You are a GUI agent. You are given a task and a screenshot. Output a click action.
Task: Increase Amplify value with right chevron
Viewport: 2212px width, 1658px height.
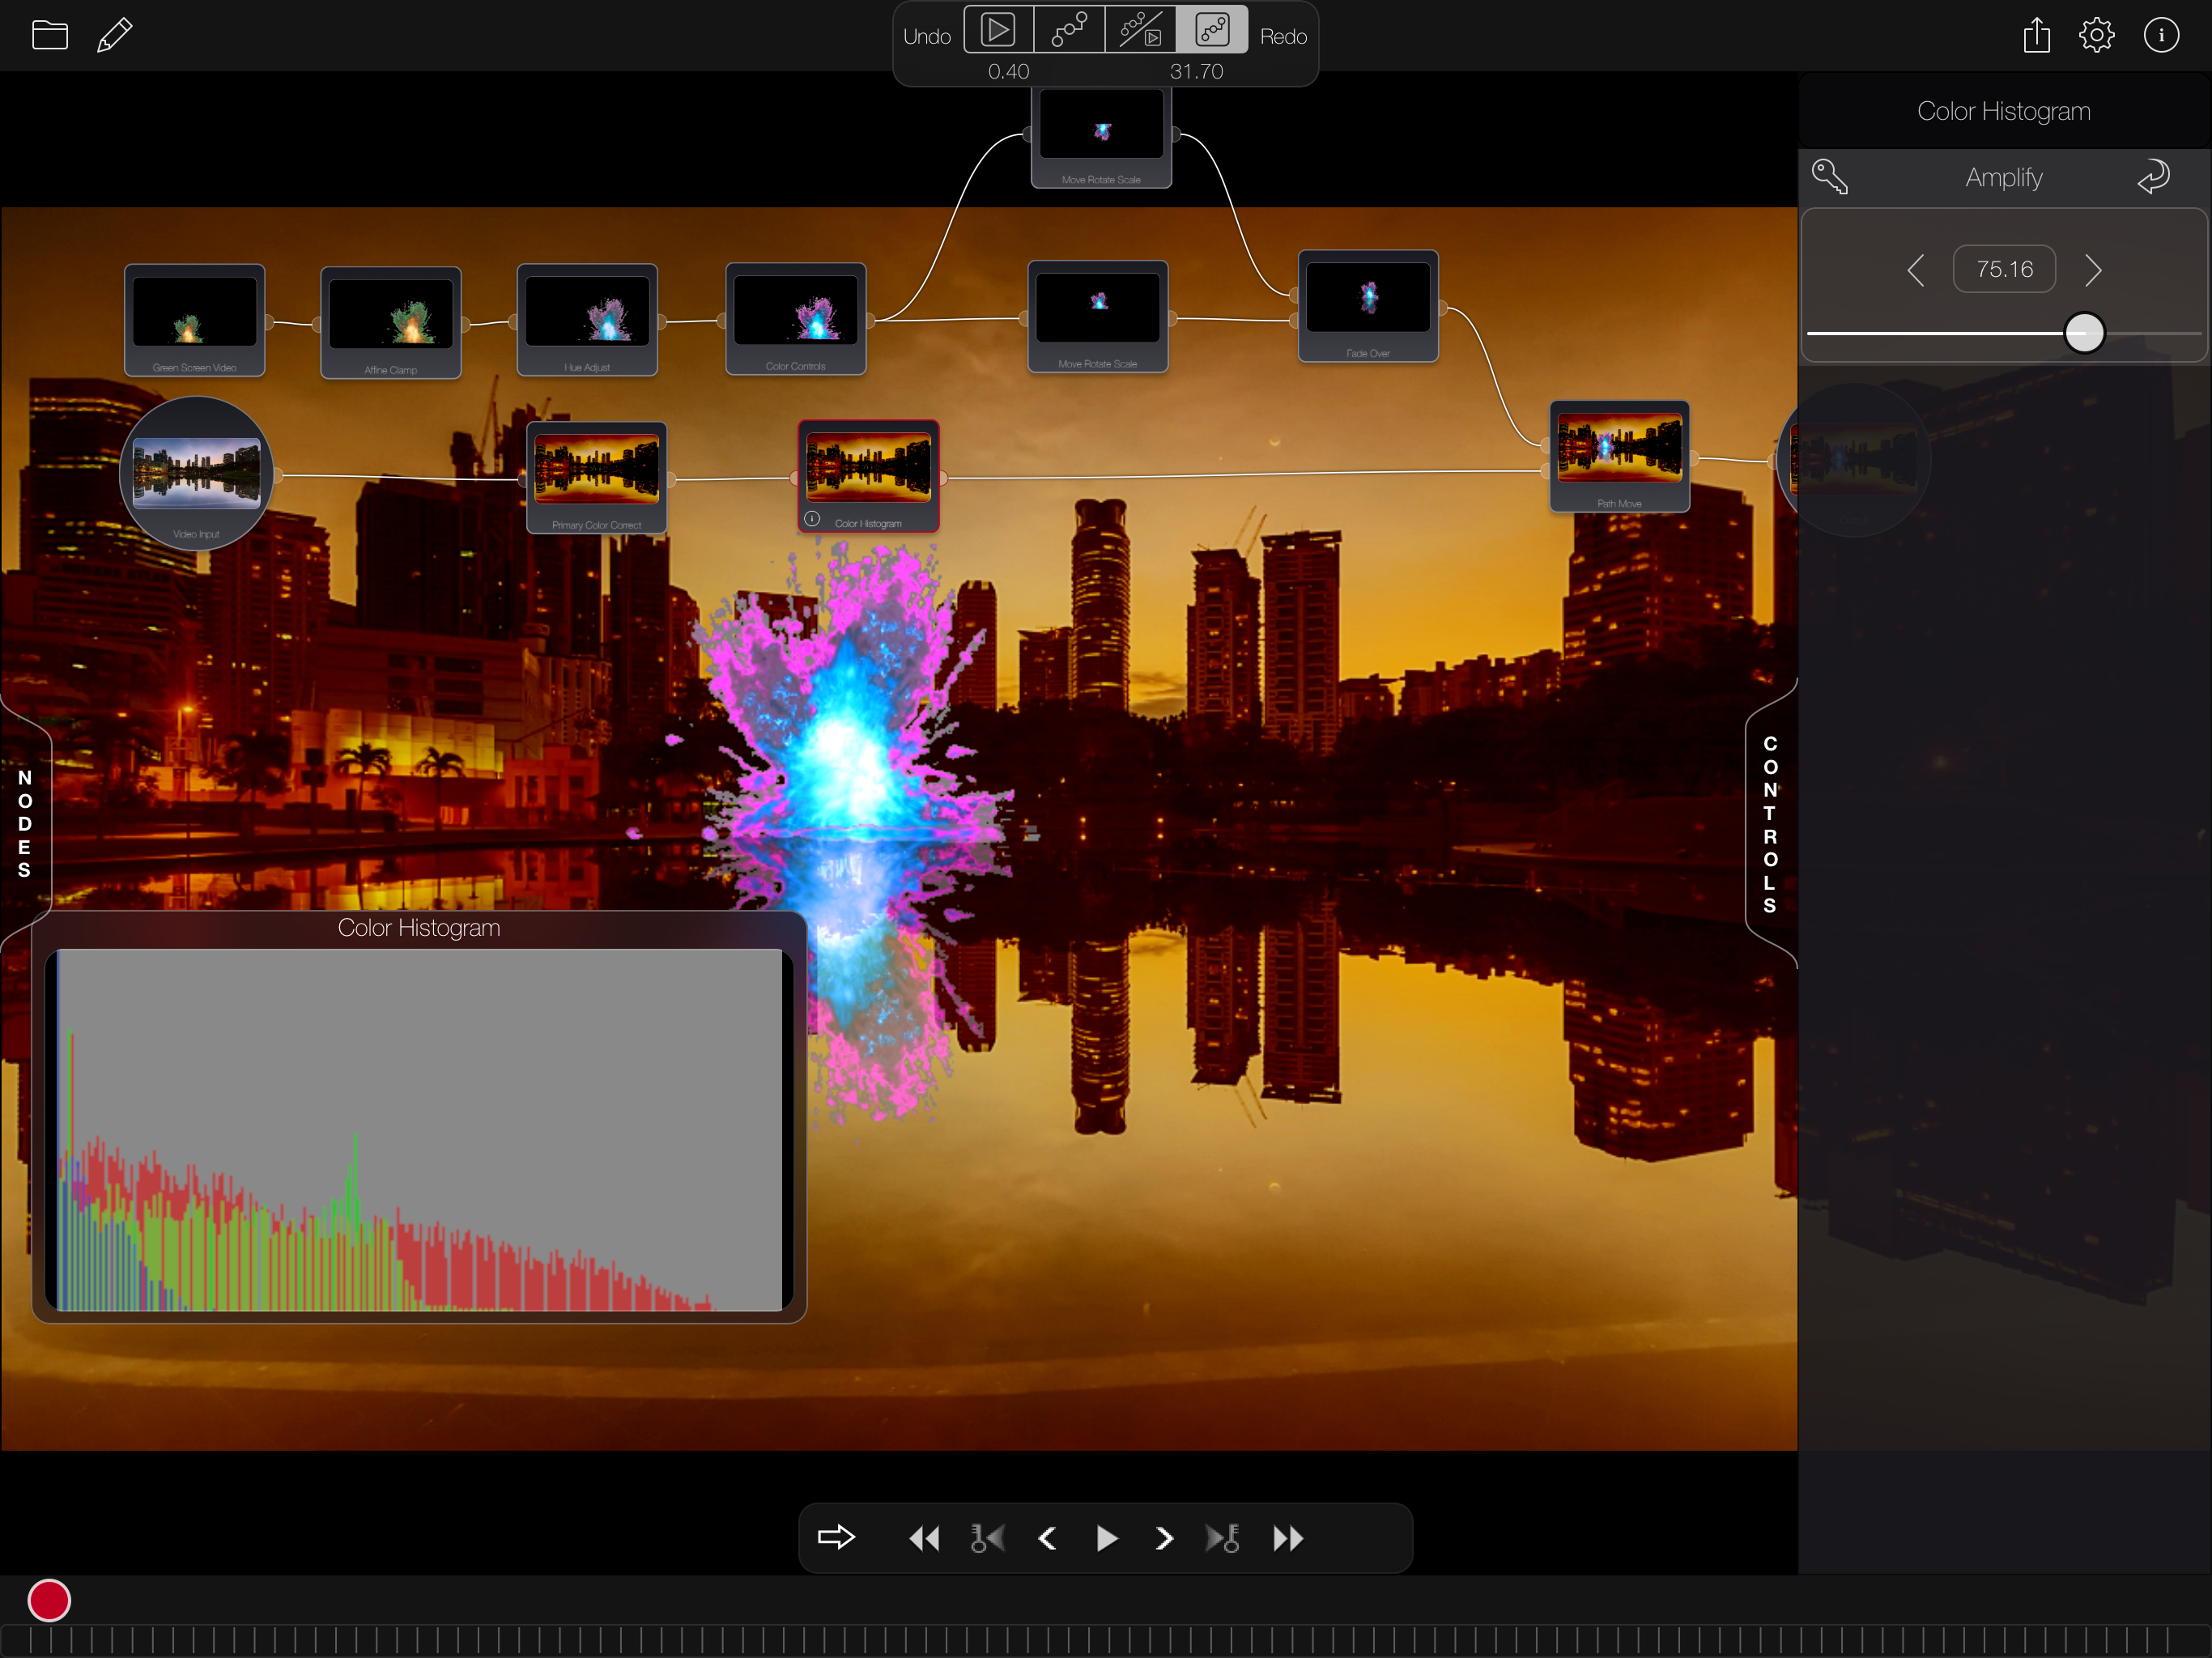point(2093,270)
